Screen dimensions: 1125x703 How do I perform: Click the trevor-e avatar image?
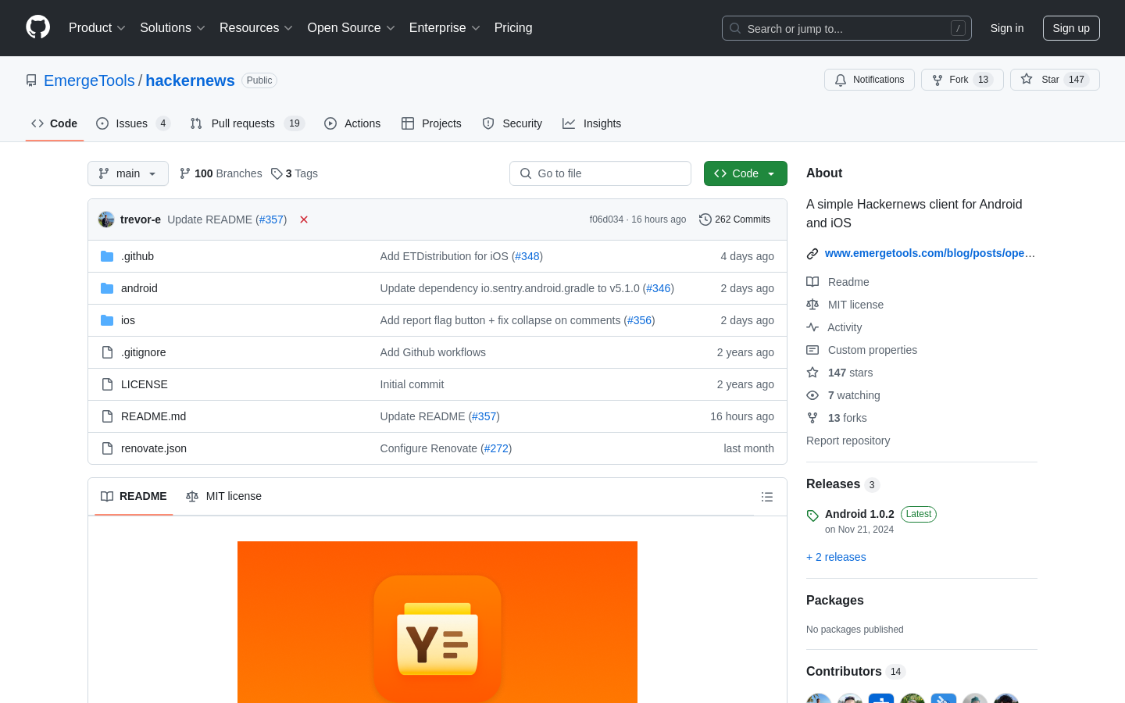tap(106, 219)
